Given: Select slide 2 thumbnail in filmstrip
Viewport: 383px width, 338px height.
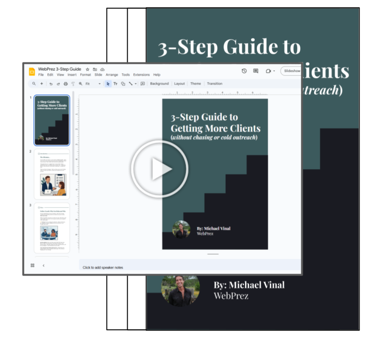Looking at the screenshot, I should 52,174.
